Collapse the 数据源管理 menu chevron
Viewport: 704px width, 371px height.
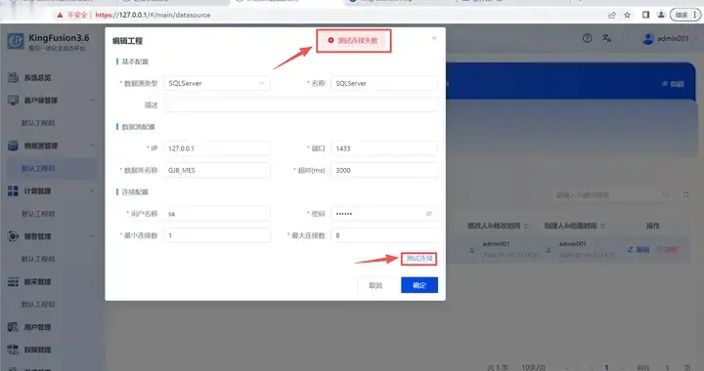click(92, 145)
